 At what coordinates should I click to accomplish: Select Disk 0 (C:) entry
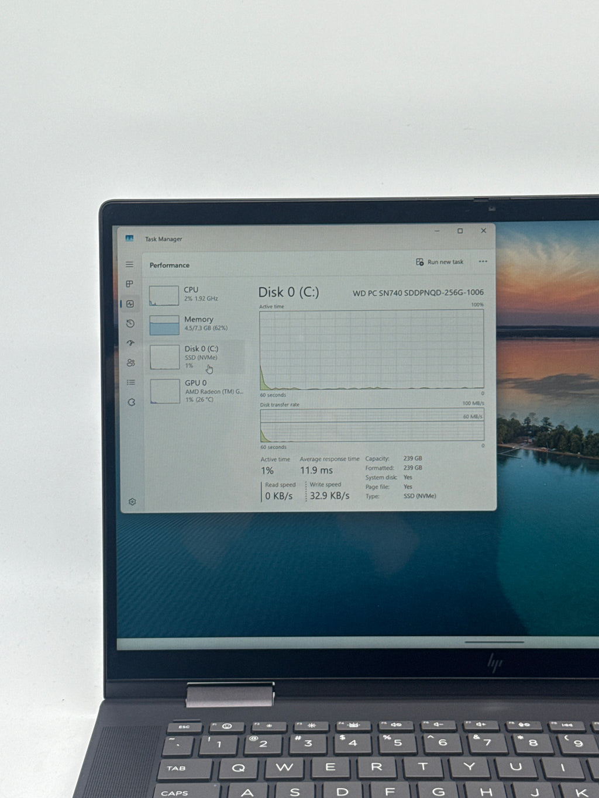tap(196, 357)
